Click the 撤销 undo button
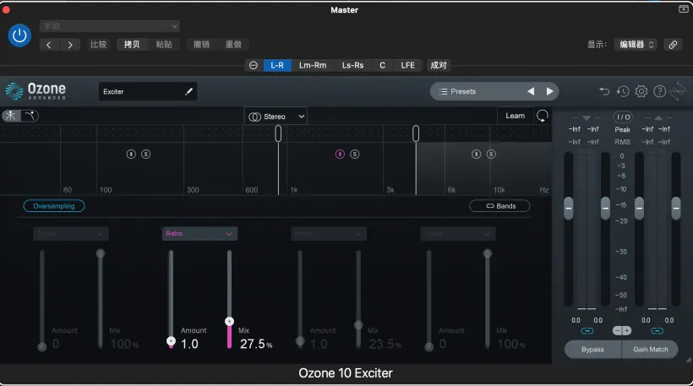Viewport: 693px width, 386px height. (201, 44)
